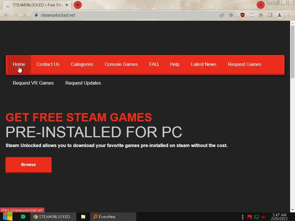Switch to STEAMUNLOCKED Chrome taskbar button
This screenshot has height=221, width=295.
click(53, 217)
